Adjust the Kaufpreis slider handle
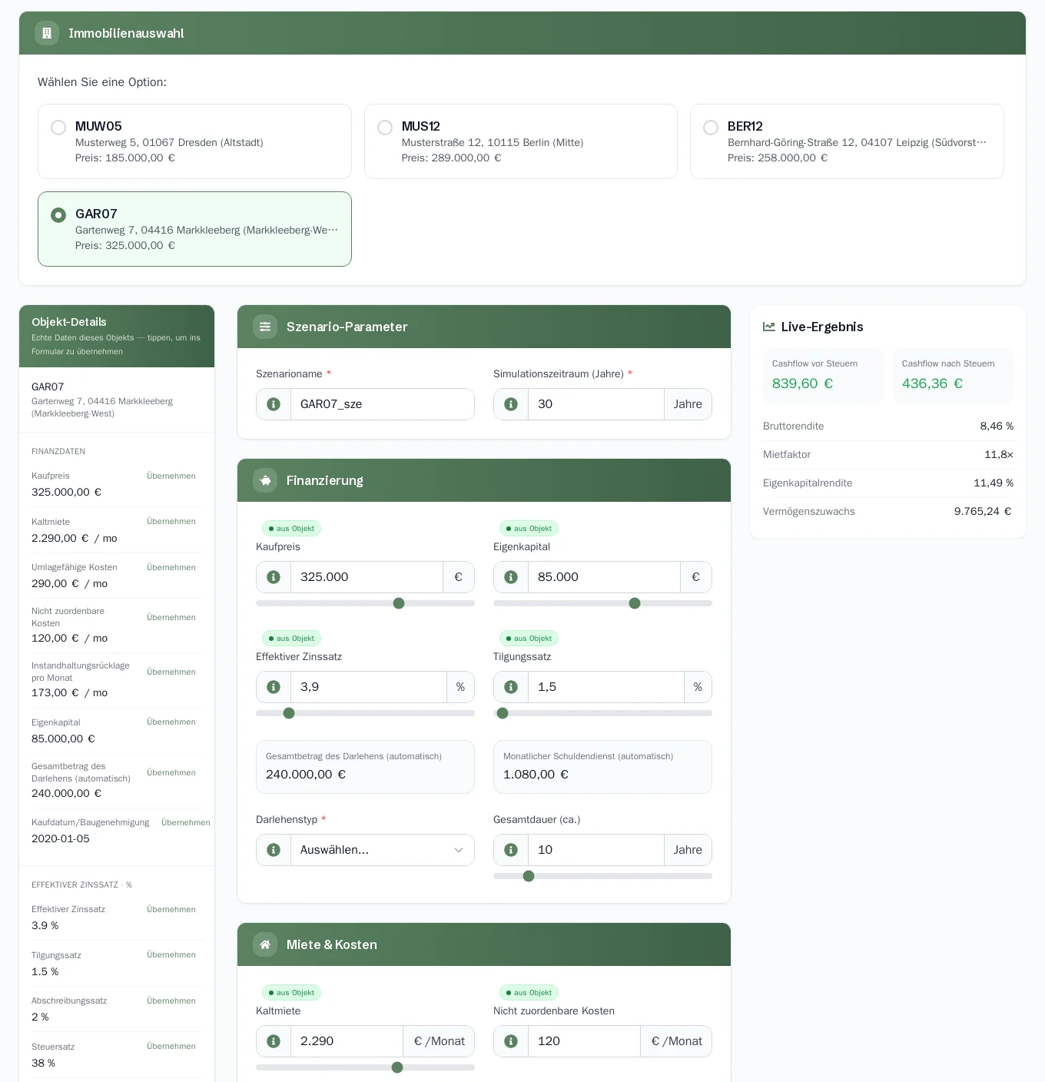Screen dimensions: 1045x1082 (399, 603)
